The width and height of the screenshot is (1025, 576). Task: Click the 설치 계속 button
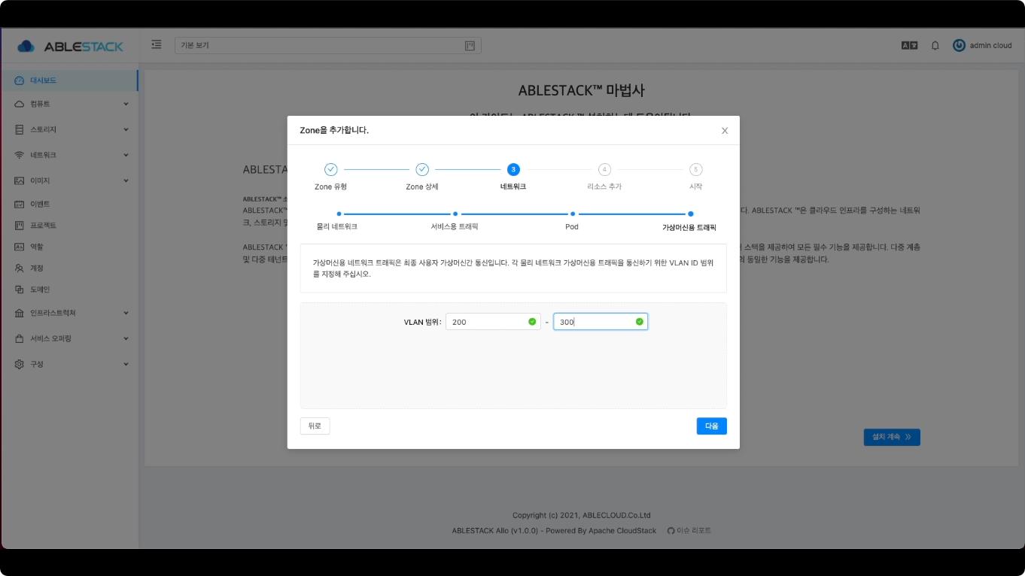coord(892,437)
